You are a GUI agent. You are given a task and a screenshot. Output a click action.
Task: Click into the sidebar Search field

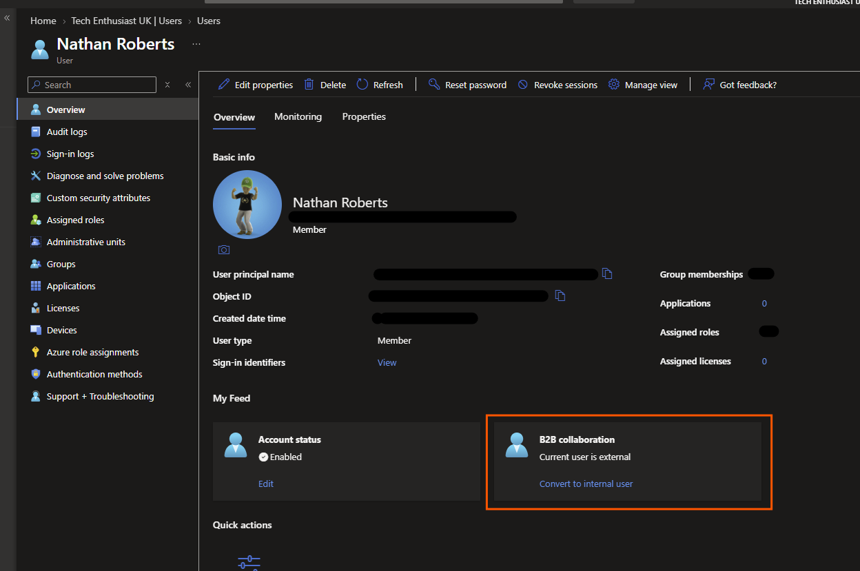pyautogui.click(x=92, y=85)
